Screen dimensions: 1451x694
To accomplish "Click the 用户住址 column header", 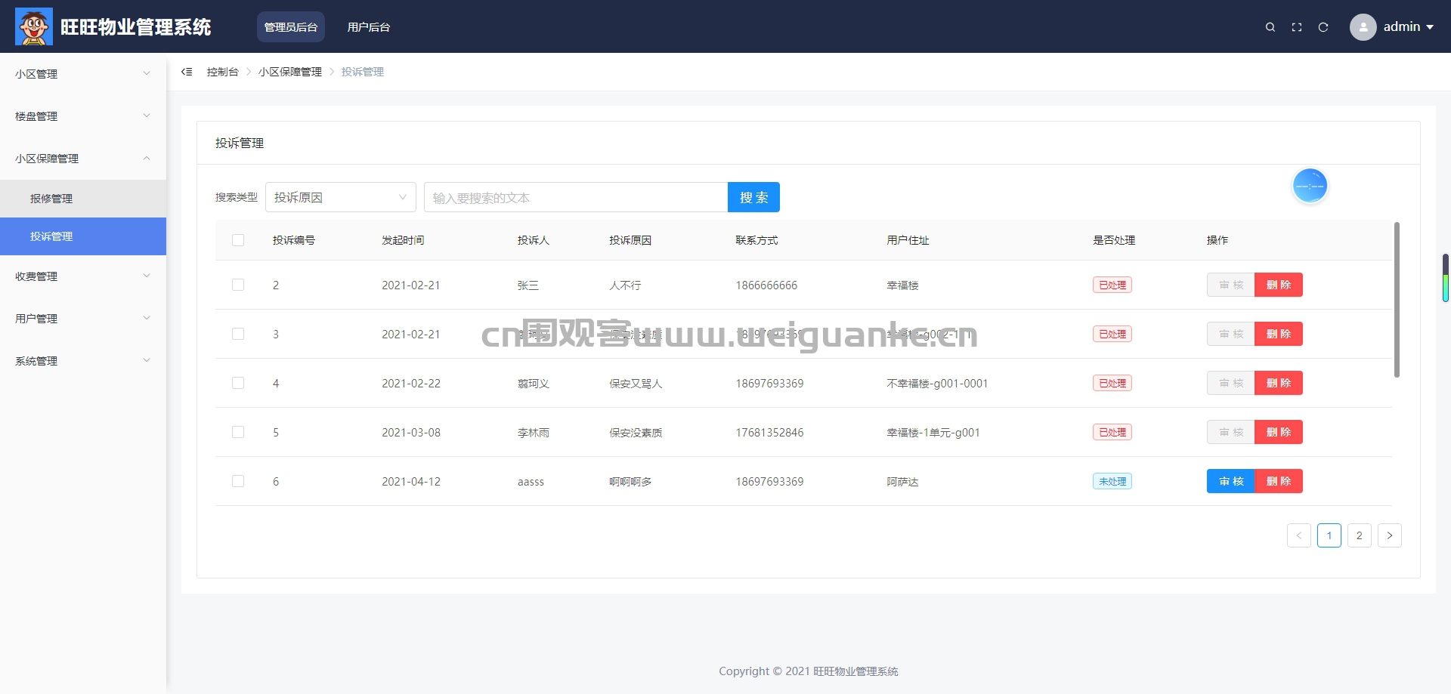I will [908, 240].
